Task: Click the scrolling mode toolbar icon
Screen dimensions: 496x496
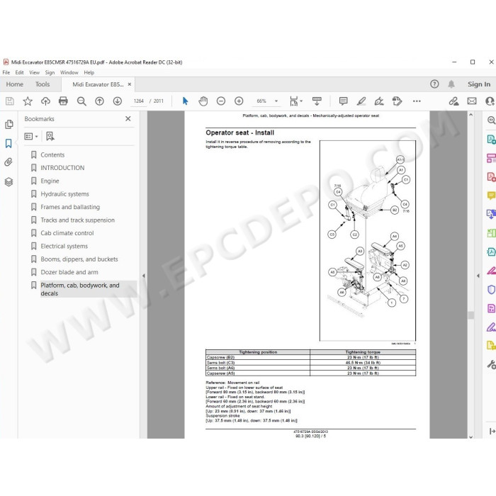Action: (x=317, y=101)
